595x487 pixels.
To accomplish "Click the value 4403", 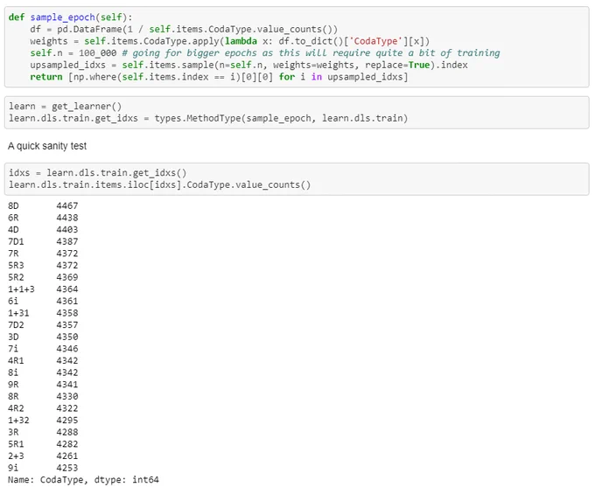I will click(x=67, y=230).
